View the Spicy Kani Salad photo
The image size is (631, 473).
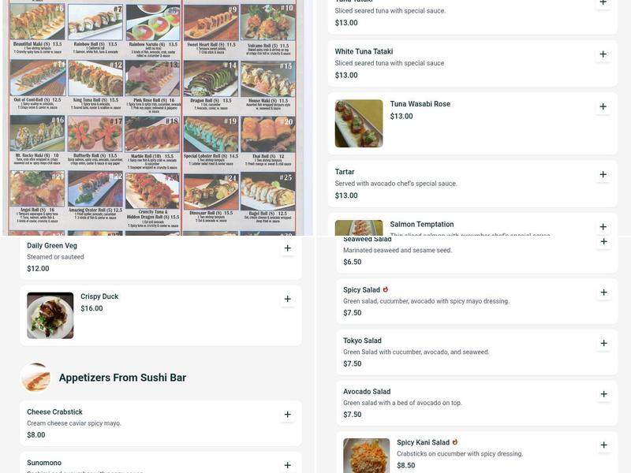pyautogui.click(x=367, y=456)
